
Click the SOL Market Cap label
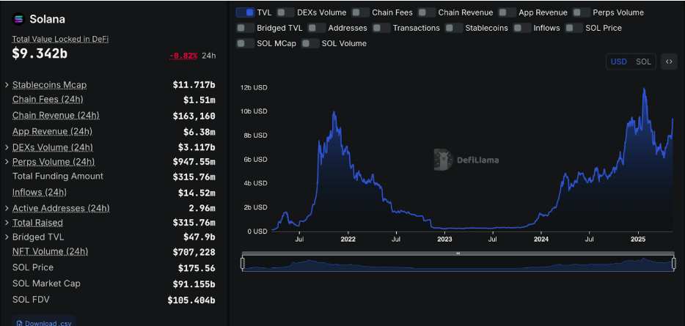[x=46, y=284]
